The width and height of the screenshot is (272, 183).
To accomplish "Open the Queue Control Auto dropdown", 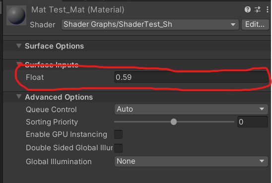I will 191,109.
